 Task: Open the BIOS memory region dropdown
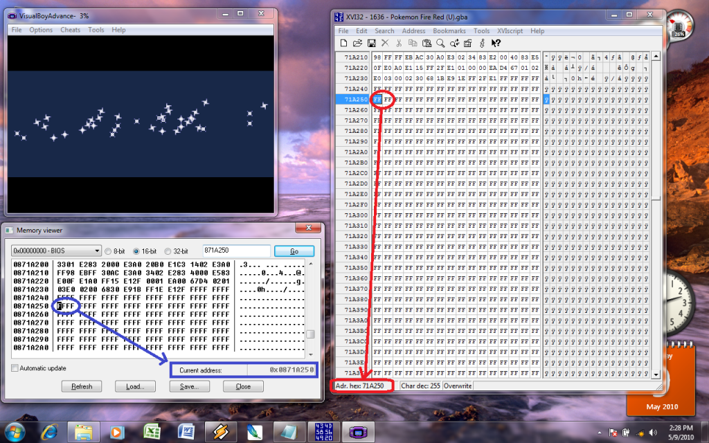[x=56, y=251]
